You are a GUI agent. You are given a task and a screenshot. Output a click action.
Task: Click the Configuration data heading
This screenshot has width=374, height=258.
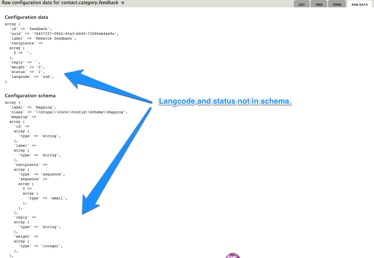[27, 17]
